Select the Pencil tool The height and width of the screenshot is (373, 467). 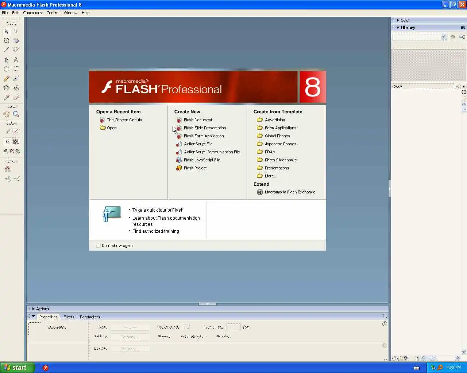click(7, 78)
